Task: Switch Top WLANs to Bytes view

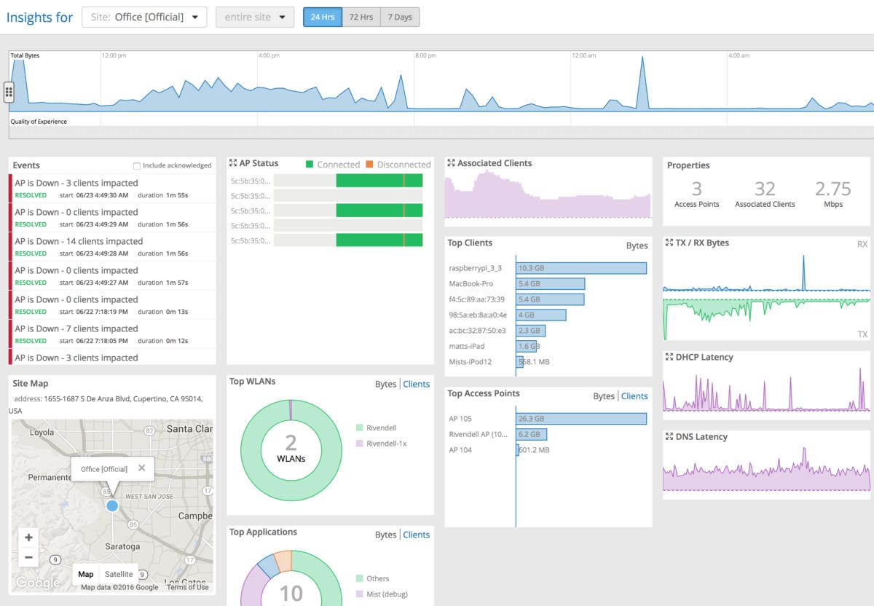Action: click(x=385, y=384)
